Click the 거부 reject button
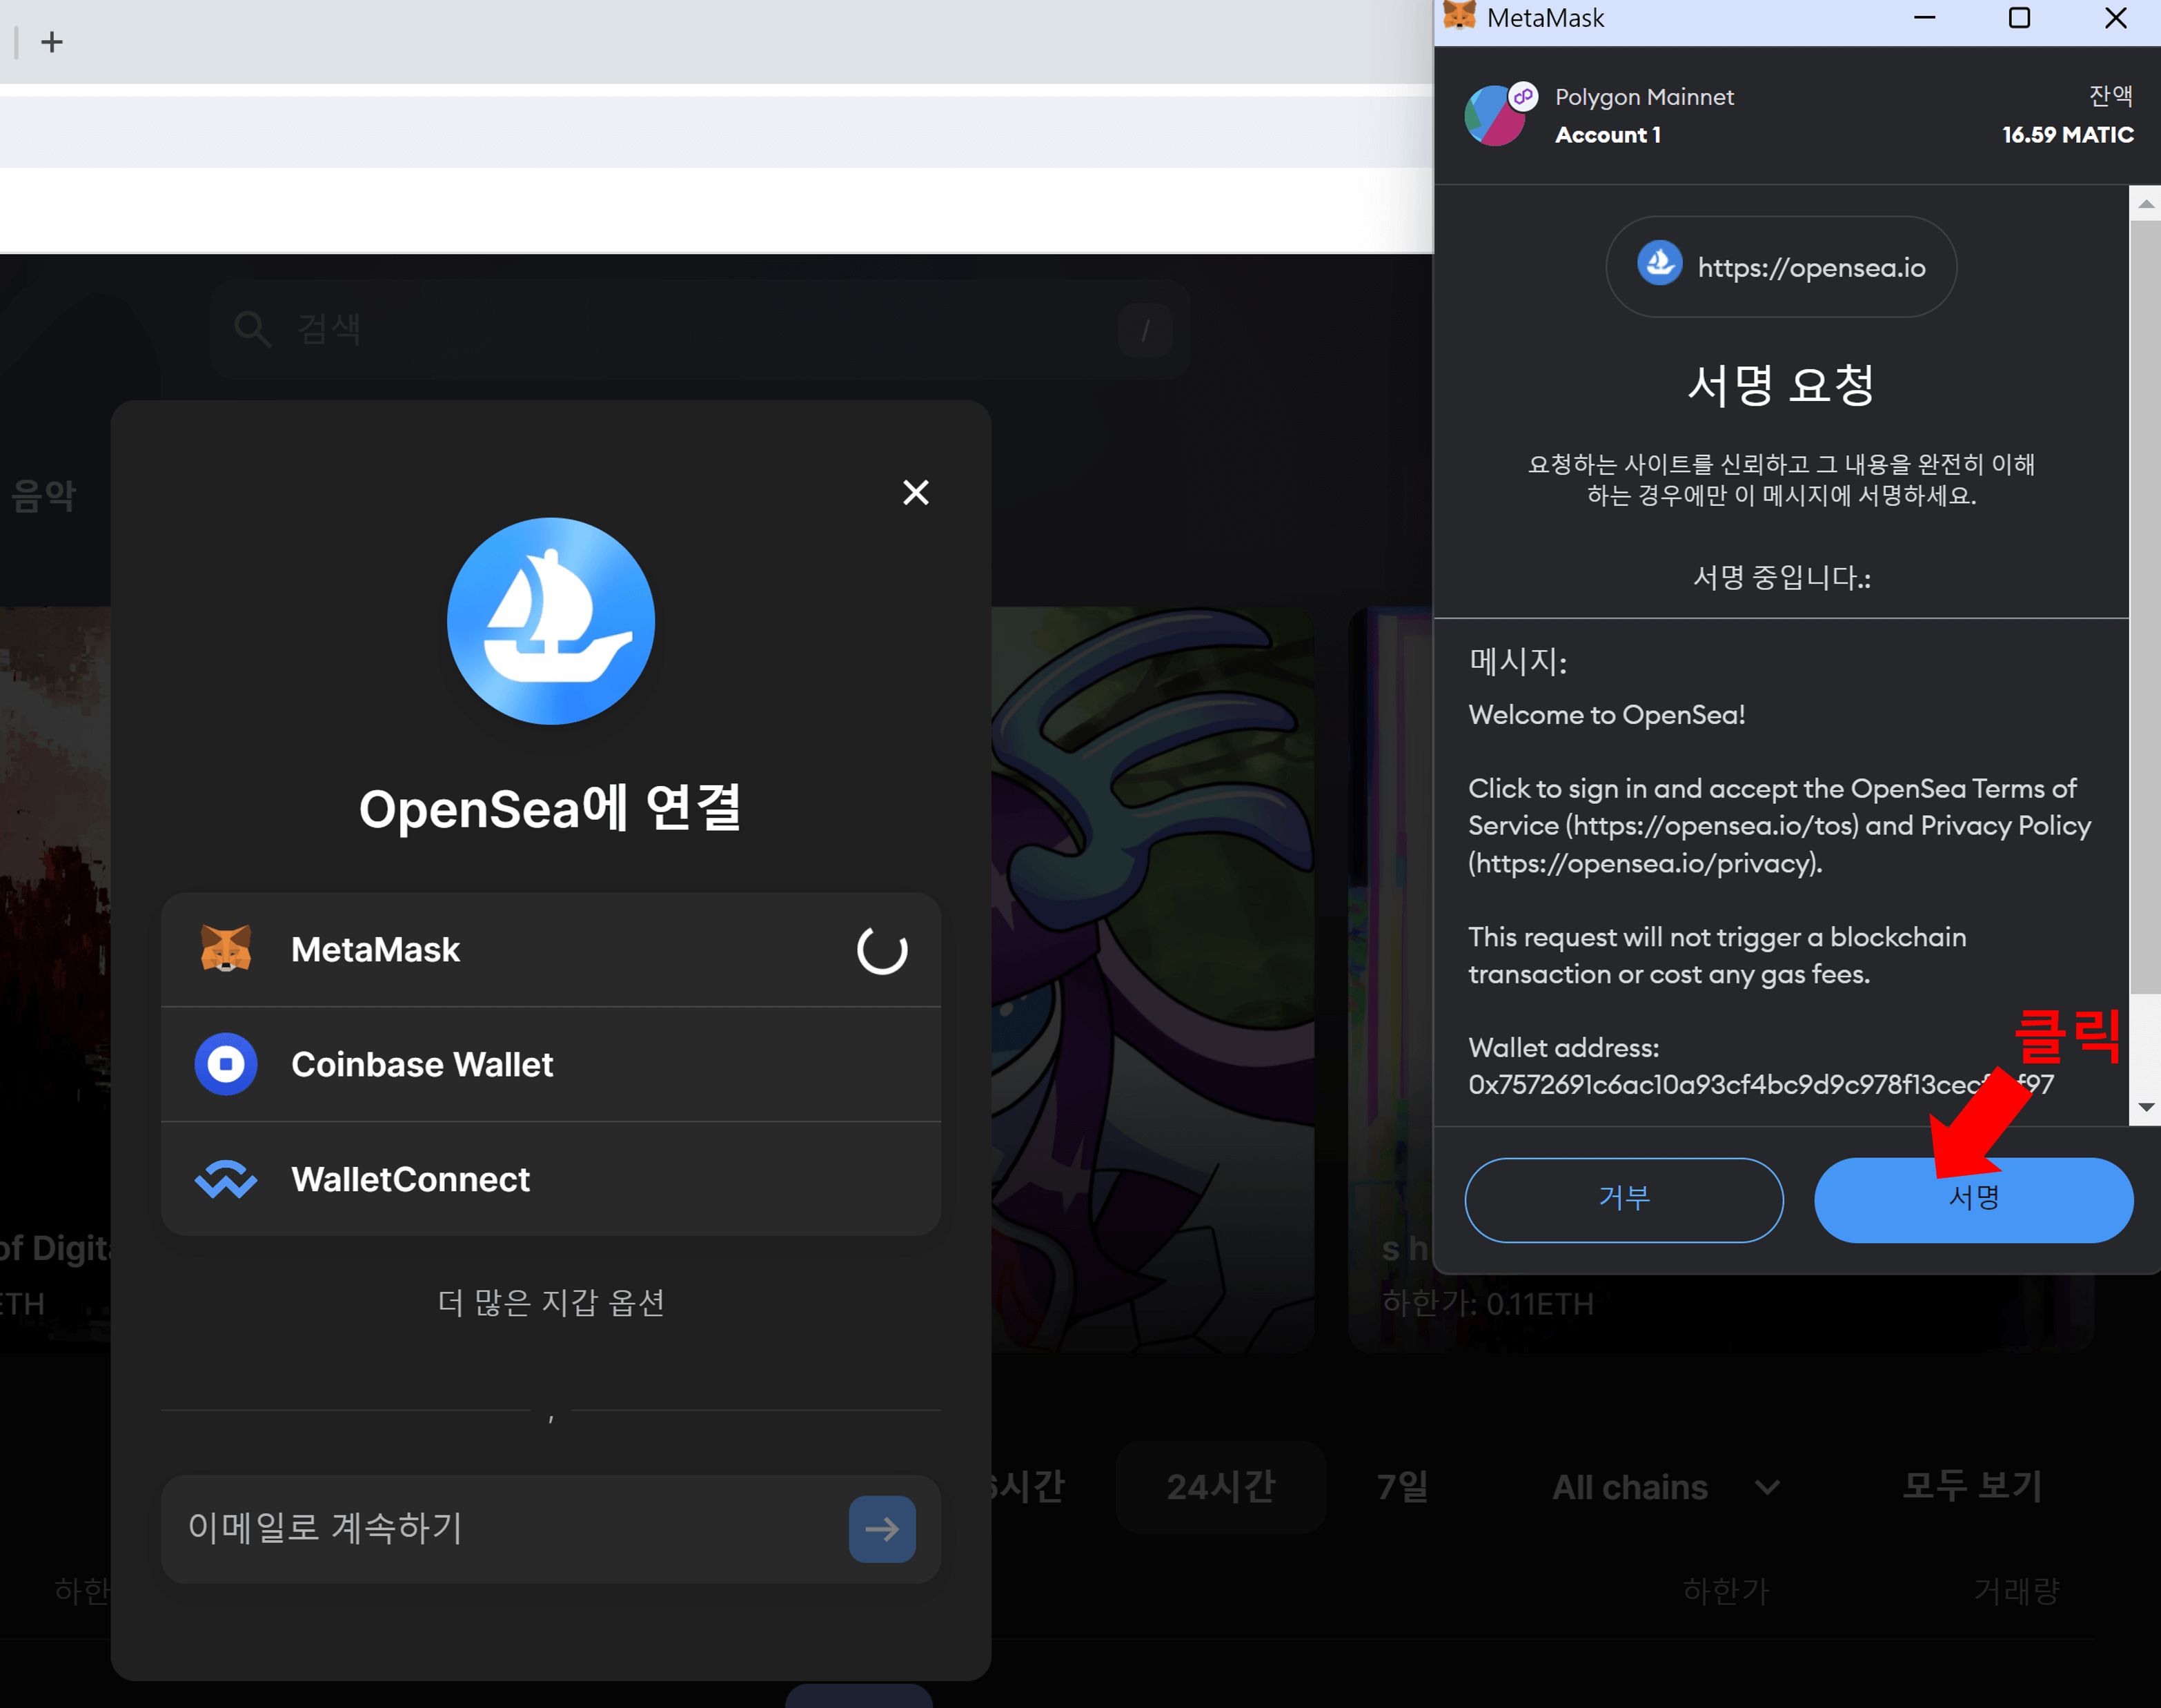2161x1708 pixels. point(1624,1199)
